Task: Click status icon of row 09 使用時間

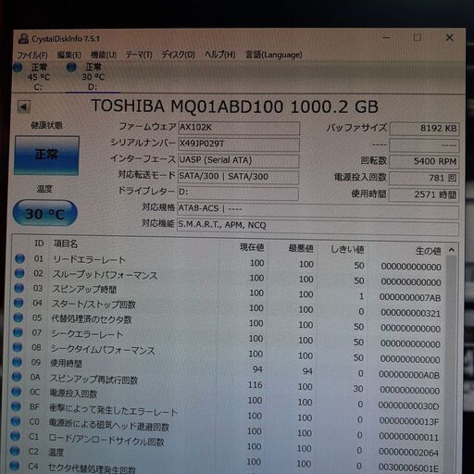Action: point(18,362)
